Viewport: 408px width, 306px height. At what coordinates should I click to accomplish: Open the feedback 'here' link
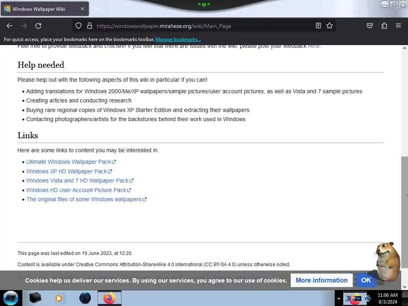click(314, 46)
